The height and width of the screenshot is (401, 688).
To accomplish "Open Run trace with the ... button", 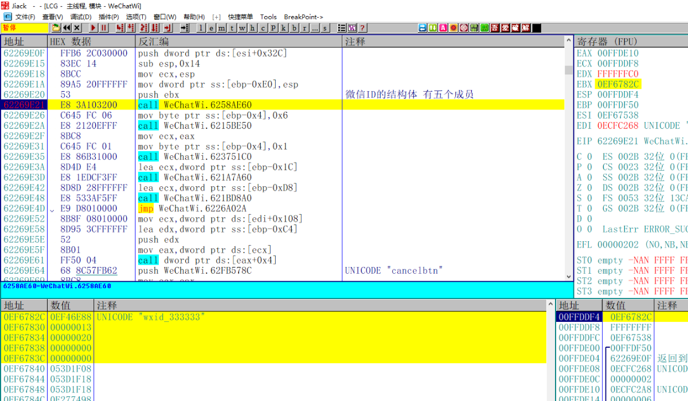I will coord(315,27).
